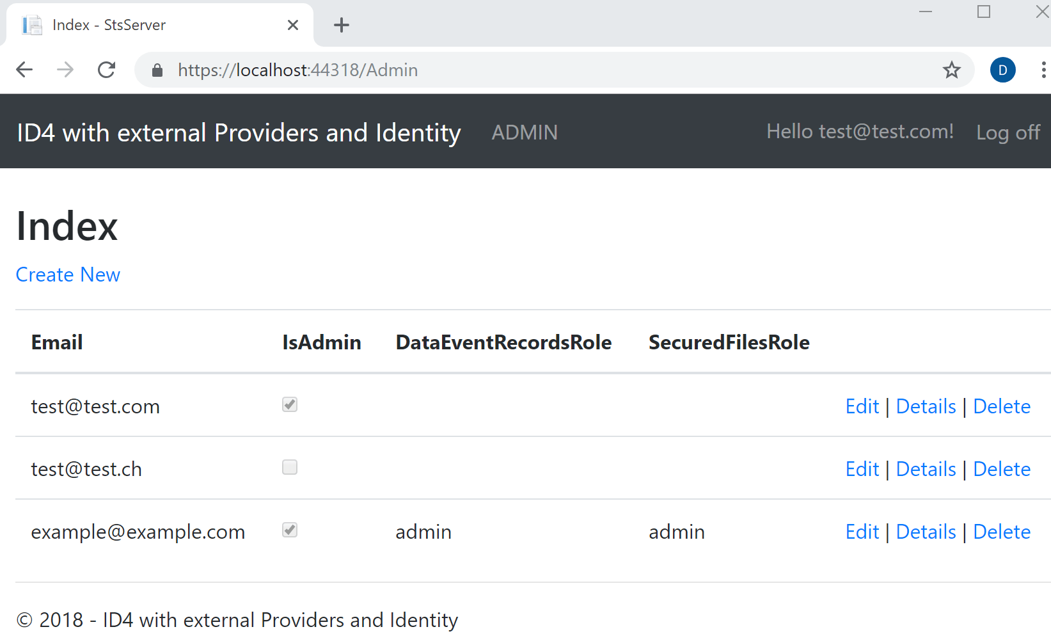This screenshot has height=643, width=1051.
Task: Bookmark this page with star icon
Action: pos(951,70)
